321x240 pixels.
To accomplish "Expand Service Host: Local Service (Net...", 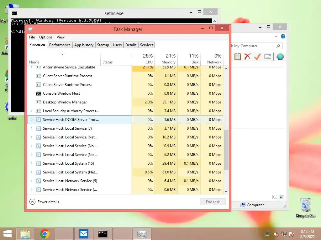I will [x=31, y=137].
